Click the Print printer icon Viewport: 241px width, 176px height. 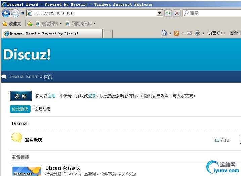(x=197, y=33)
